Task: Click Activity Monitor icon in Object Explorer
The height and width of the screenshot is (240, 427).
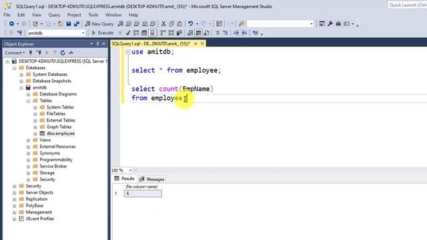Action: click(71, 53)
